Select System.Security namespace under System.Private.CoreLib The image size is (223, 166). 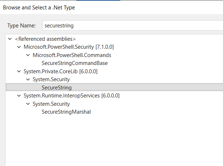tap(51, 79)
